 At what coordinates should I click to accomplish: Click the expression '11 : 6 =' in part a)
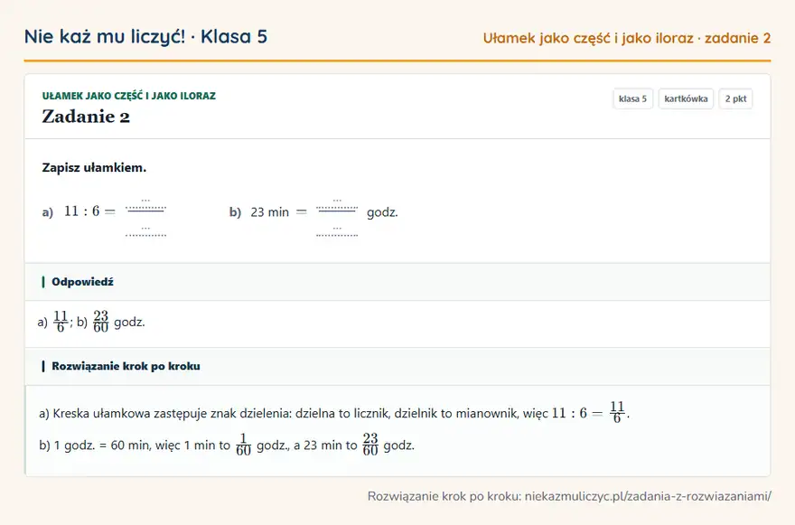[89, 211]
